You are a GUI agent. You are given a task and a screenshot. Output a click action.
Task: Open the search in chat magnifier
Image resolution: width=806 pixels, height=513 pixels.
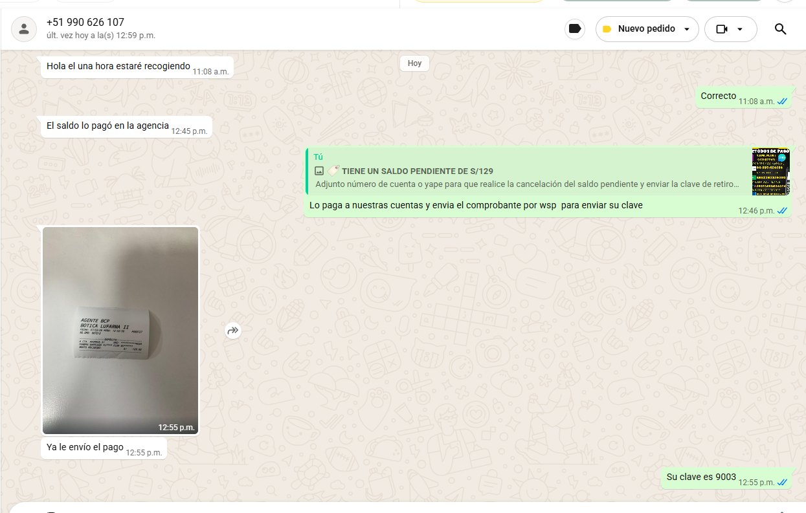(x=780, y=29)
